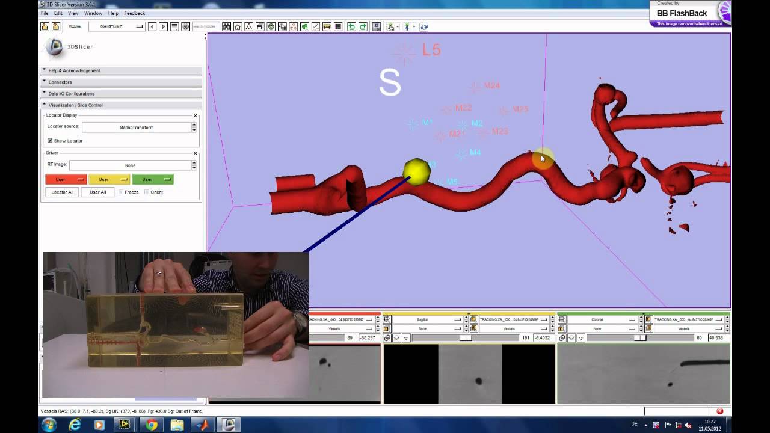
Task: Collapse the Visualization / Slice Control section
Action: click(121, 105)
